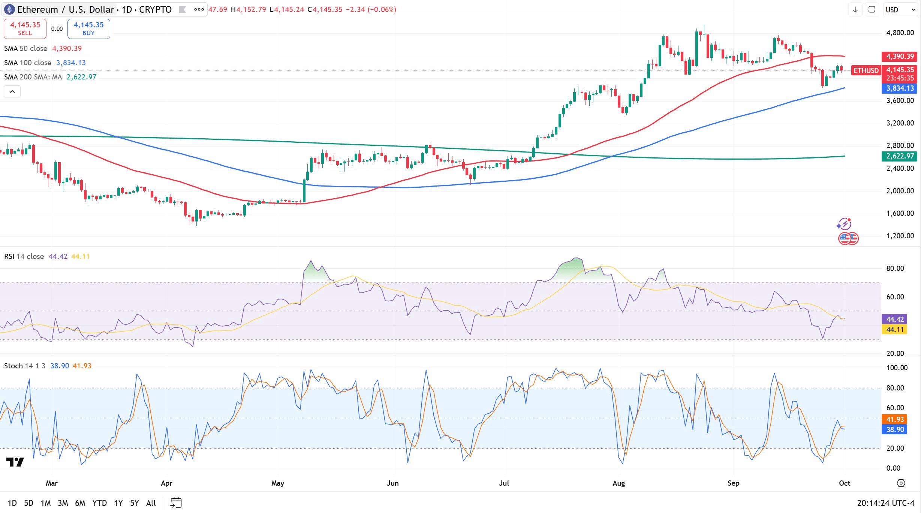
Task: Click the down arrow icon near USD
Action: (855, 10)
